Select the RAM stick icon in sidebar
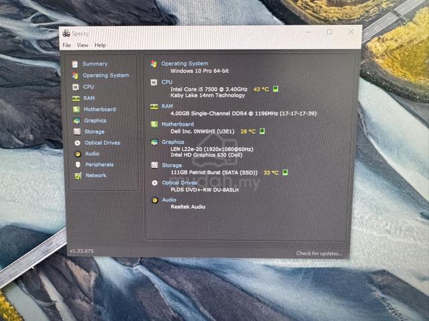Screen dimensions: 429x321 coord(76,99)
